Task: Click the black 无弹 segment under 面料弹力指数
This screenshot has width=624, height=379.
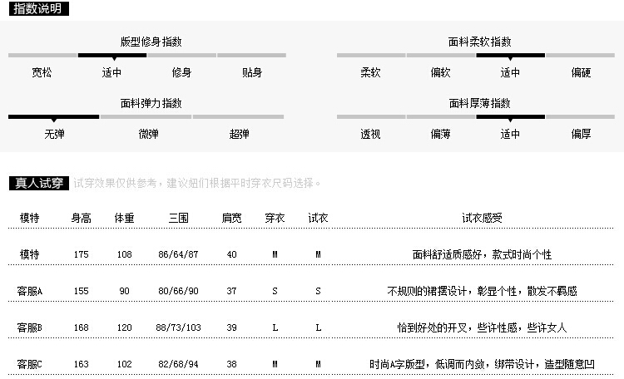Action: [x=54, y=117]
